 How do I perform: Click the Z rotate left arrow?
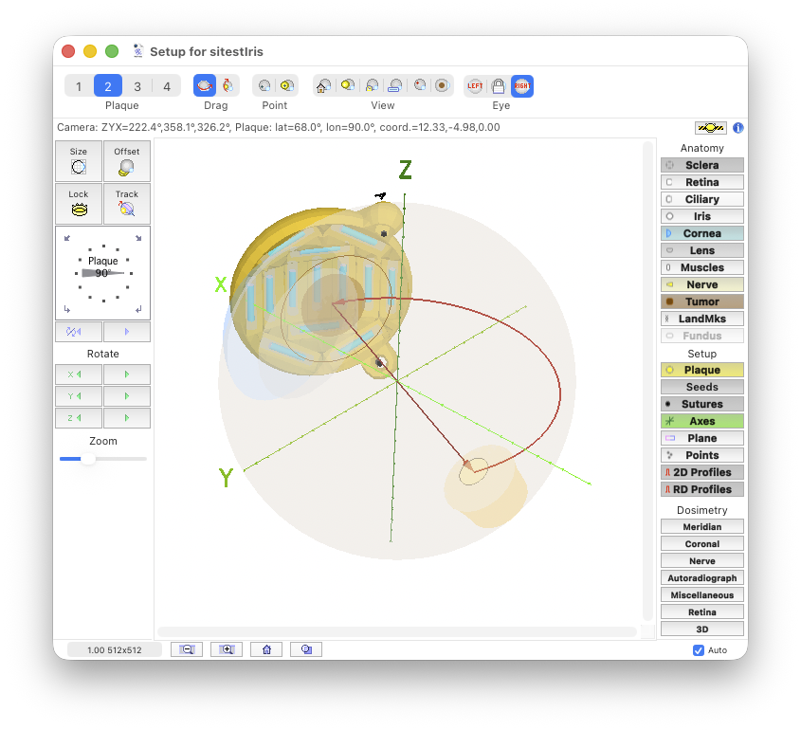tap(79, 418)
